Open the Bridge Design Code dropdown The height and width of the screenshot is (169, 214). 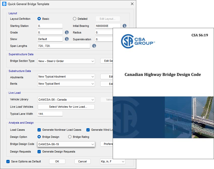[66, 144]
